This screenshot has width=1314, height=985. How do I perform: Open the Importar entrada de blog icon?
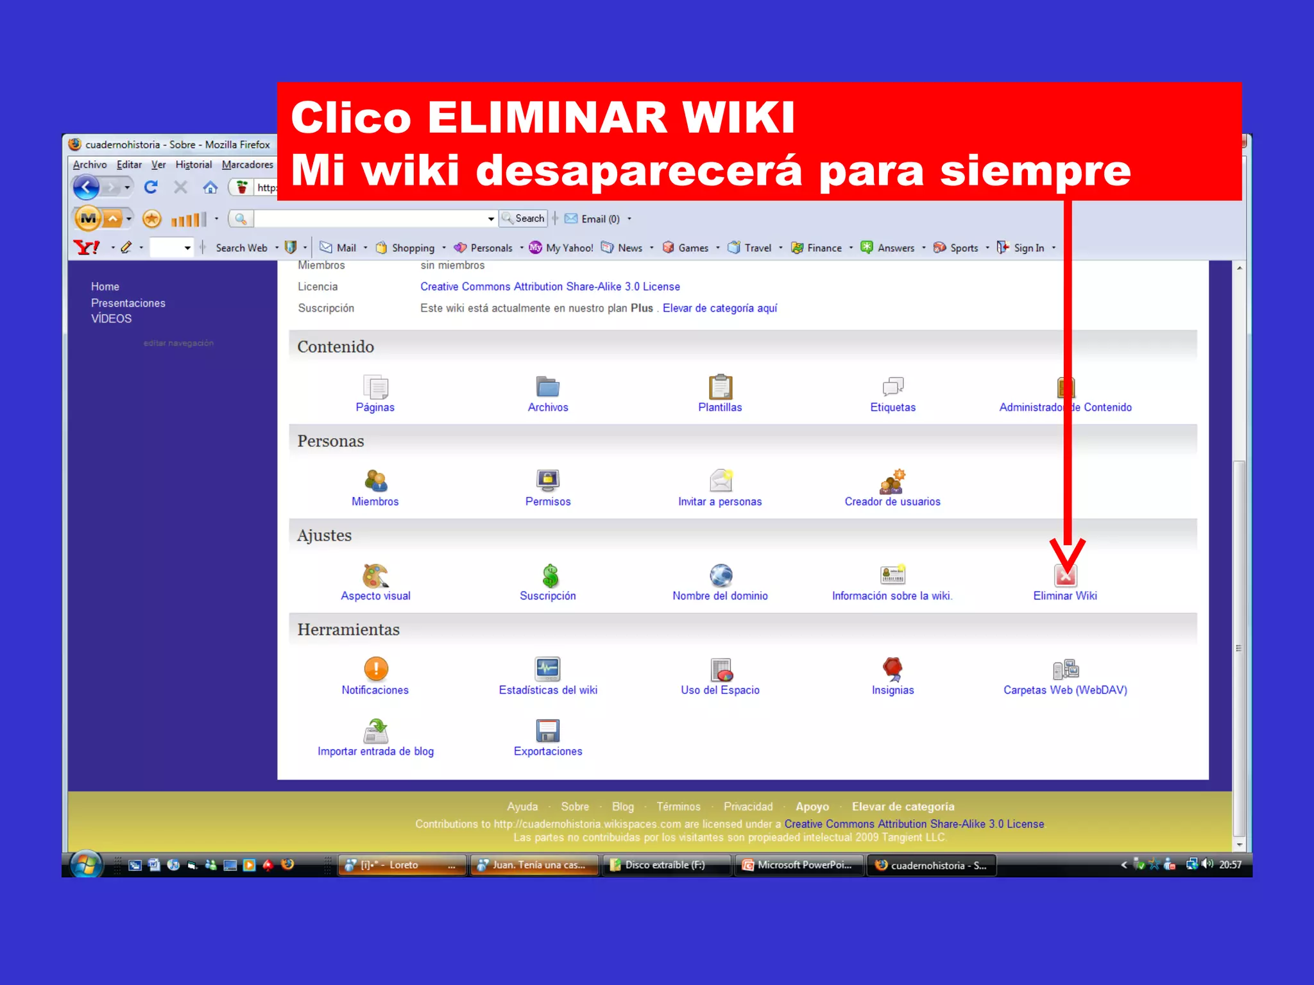375,730
